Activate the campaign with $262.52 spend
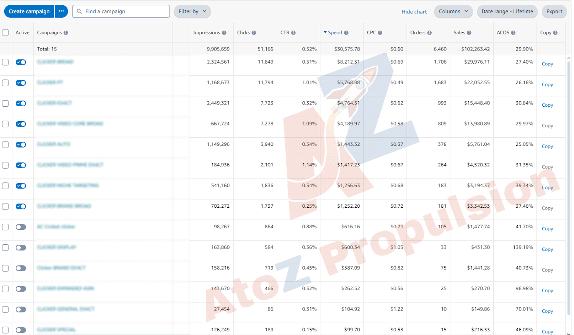Image resolution: width=574 pixels, height=335 pixels. [x=21, y=289]
